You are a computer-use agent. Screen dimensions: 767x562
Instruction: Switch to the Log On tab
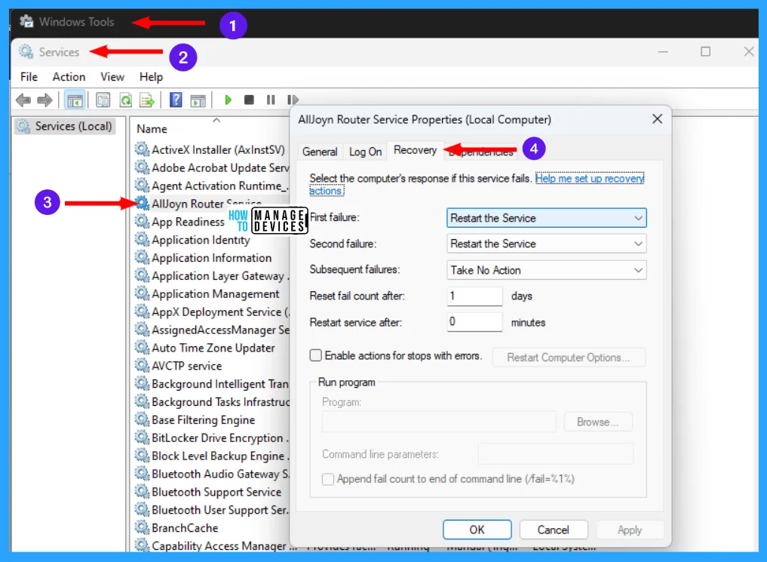point(366,152)
